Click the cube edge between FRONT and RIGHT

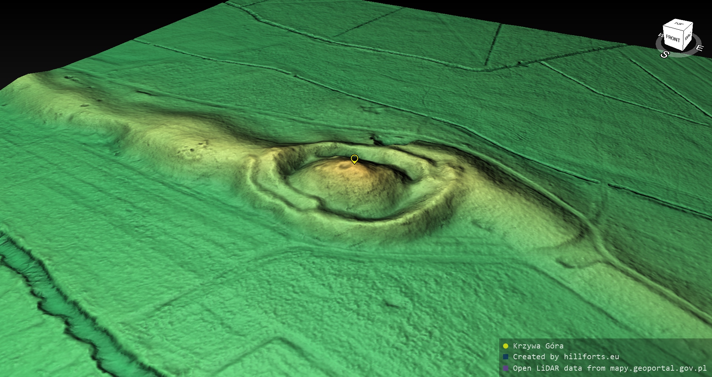coord(683,40)
